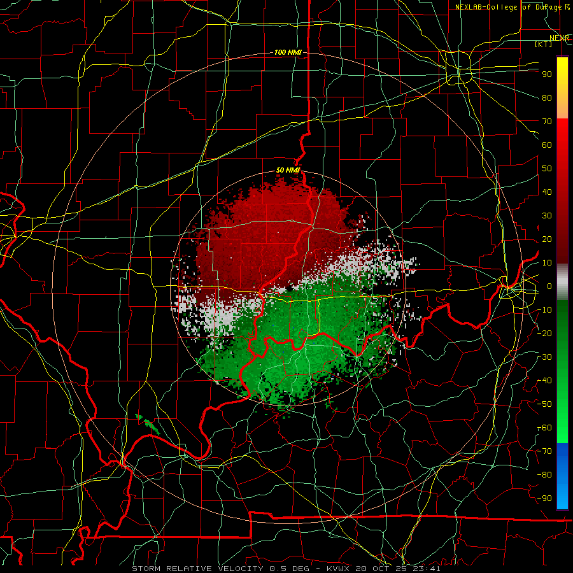Select the gray zero-velocity color bar segment
This screenshot has width=573, height=573.
point(562,282)
